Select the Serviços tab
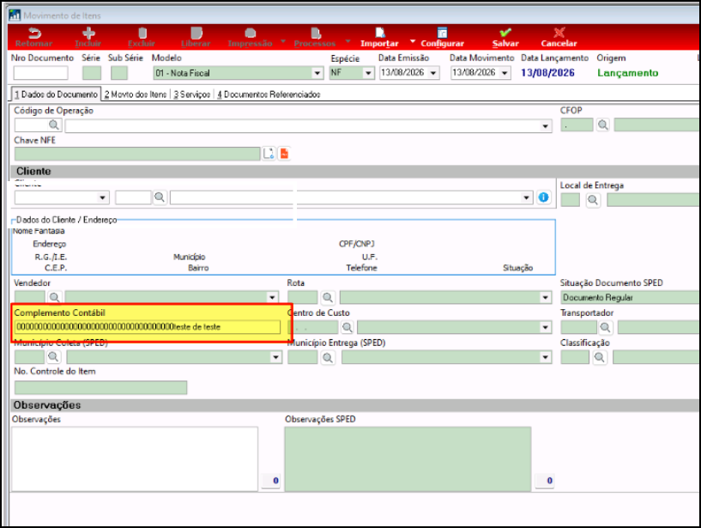The image size is (701, 528). coord(192,94)
